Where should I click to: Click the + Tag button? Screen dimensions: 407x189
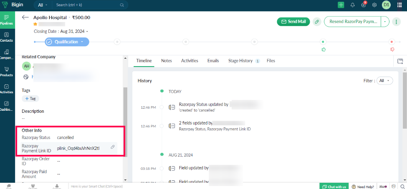(30, 99)
